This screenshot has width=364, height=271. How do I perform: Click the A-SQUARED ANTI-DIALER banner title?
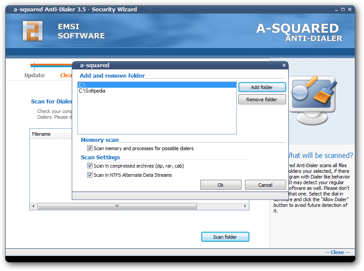tap(299, 32)
